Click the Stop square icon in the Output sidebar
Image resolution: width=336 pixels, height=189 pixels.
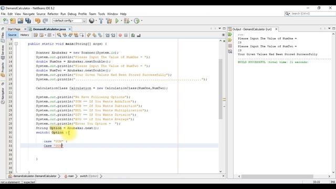(230, 46)
